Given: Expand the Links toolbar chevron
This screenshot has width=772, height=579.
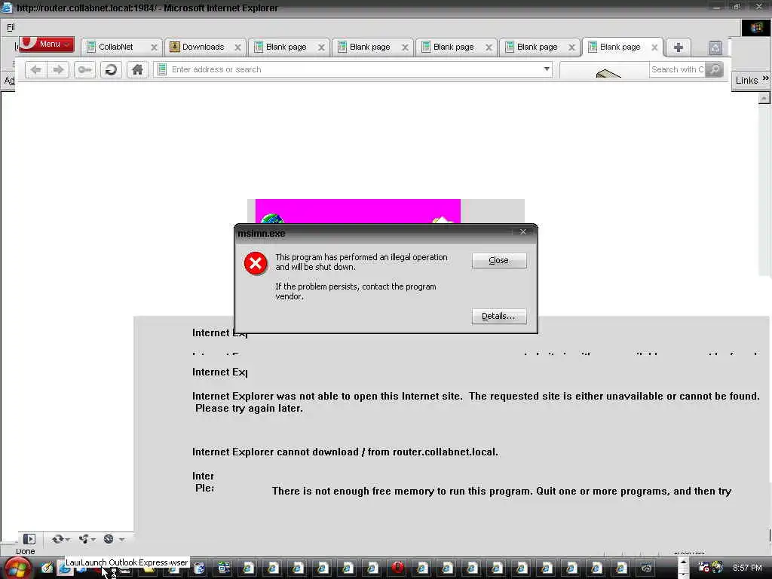Looking at the screenshot, I should [766, 78].
